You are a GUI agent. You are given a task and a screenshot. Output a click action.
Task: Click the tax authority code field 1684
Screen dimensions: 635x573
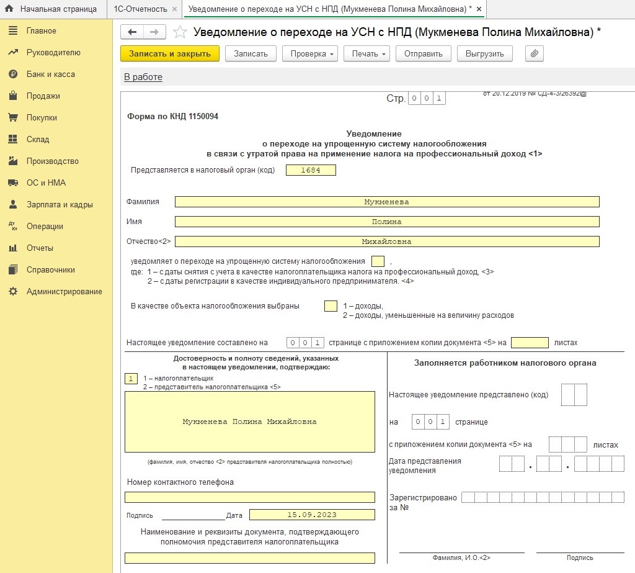click(x=311, y=170)
